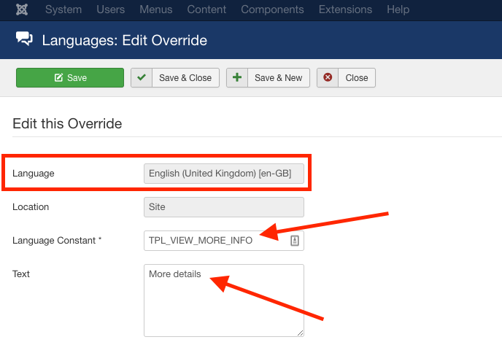Click the Joomla logo icon
Screen dimensions: 502x345
[22, 9]
